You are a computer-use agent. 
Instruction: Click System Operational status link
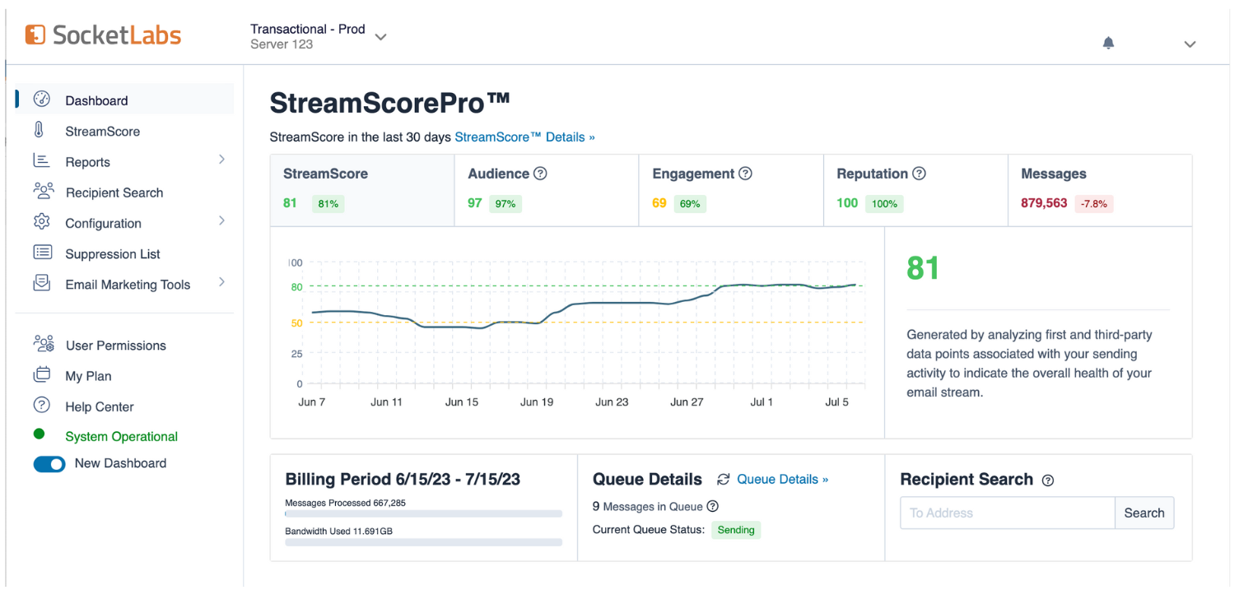121,437
